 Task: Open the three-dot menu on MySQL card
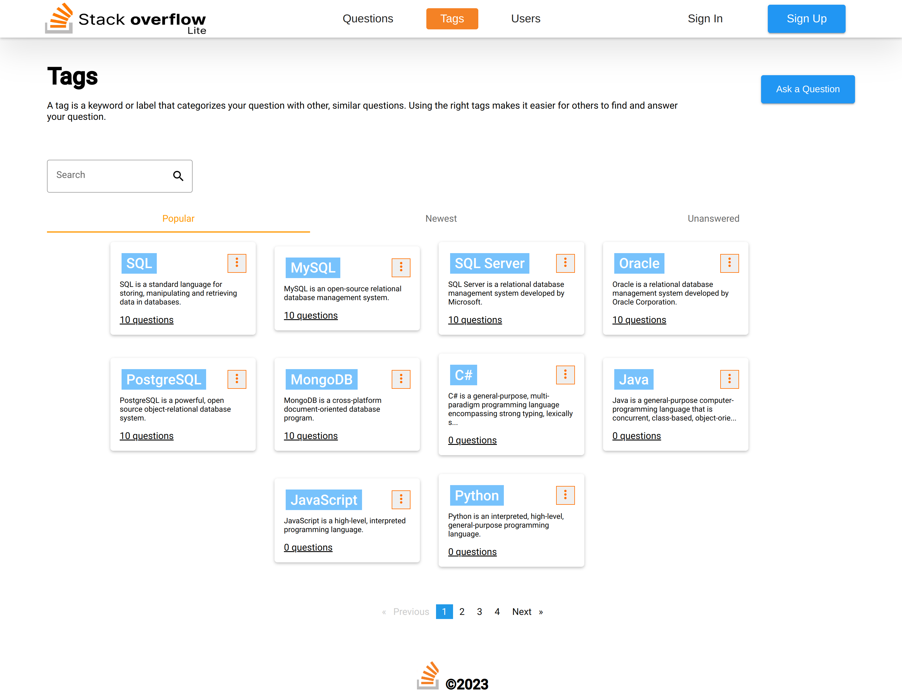tap(401, 268)
